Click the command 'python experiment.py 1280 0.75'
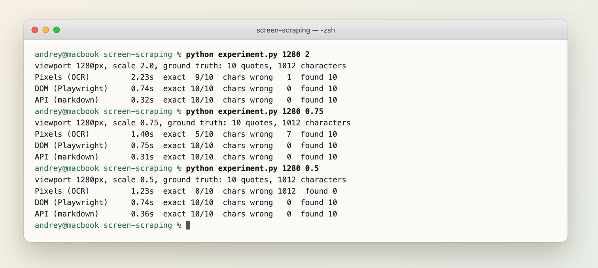The image size is (598, 268). pos(255,112)
